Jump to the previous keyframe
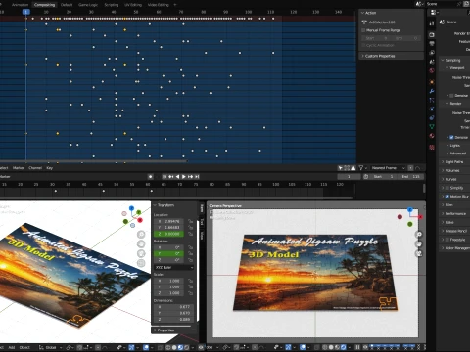Viewport: 470px width, 352px height. click(x=170, y=177)
